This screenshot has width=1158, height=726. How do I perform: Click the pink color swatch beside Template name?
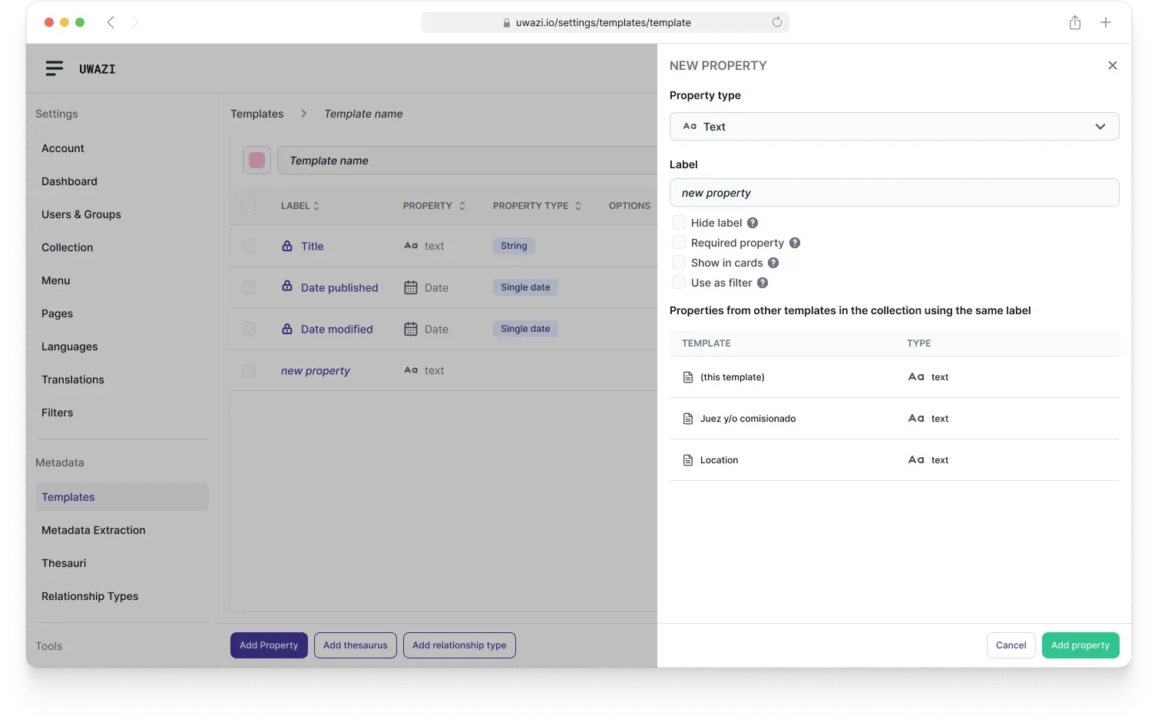point(256,160)
